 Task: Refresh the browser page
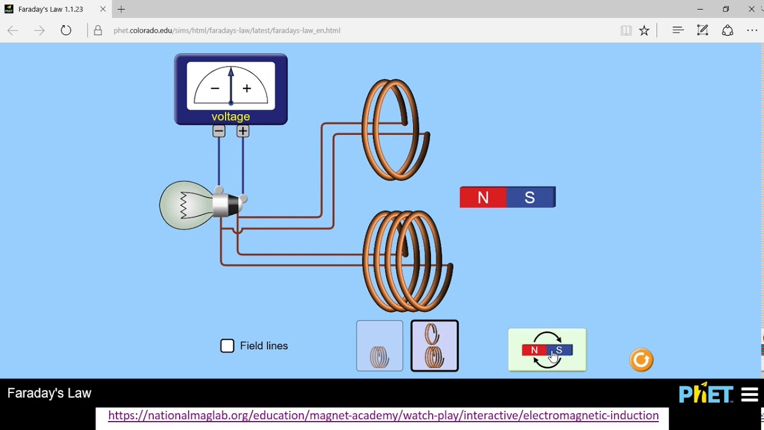(66, 30)
